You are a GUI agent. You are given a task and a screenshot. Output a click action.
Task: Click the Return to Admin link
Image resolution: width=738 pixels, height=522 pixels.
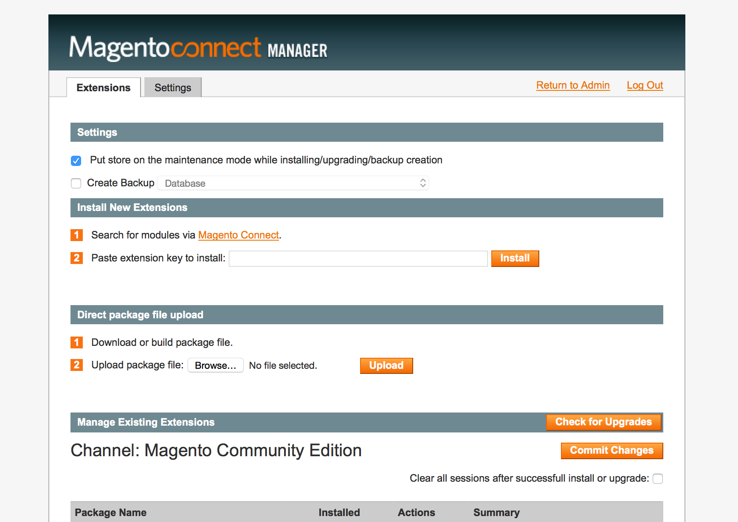(573, 85)
